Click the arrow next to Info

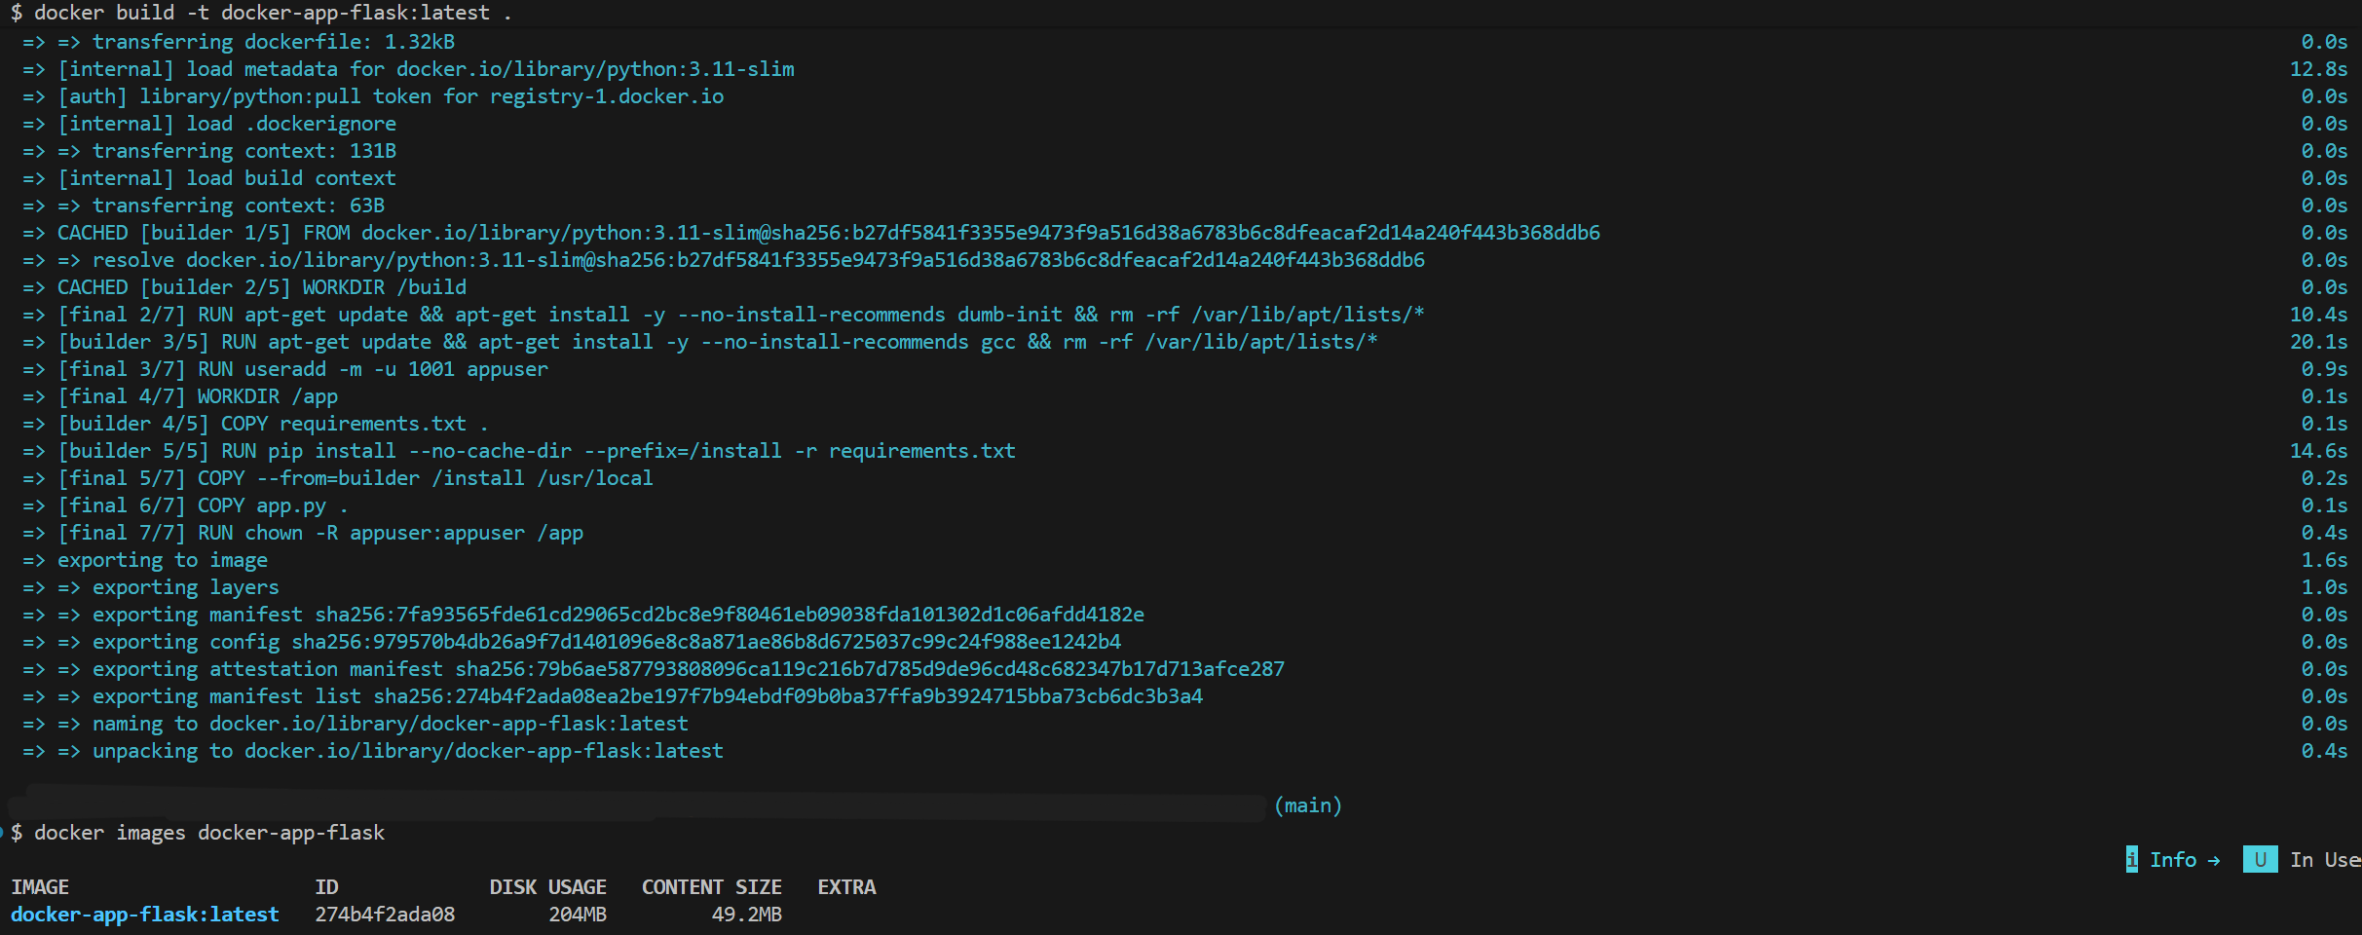pyautogui.click(x=2213, y=860)
